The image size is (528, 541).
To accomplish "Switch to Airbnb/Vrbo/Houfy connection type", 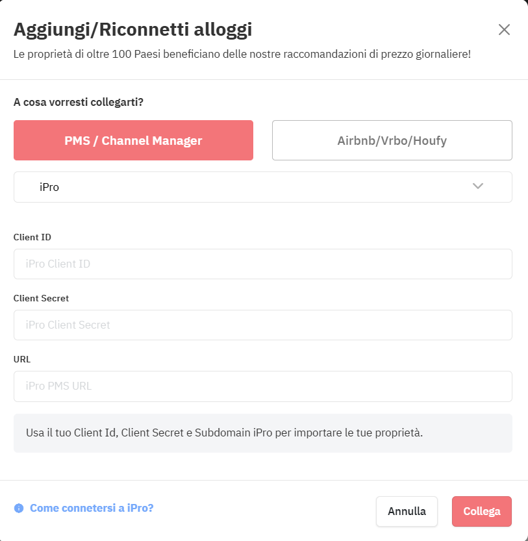I will (392, 140).
